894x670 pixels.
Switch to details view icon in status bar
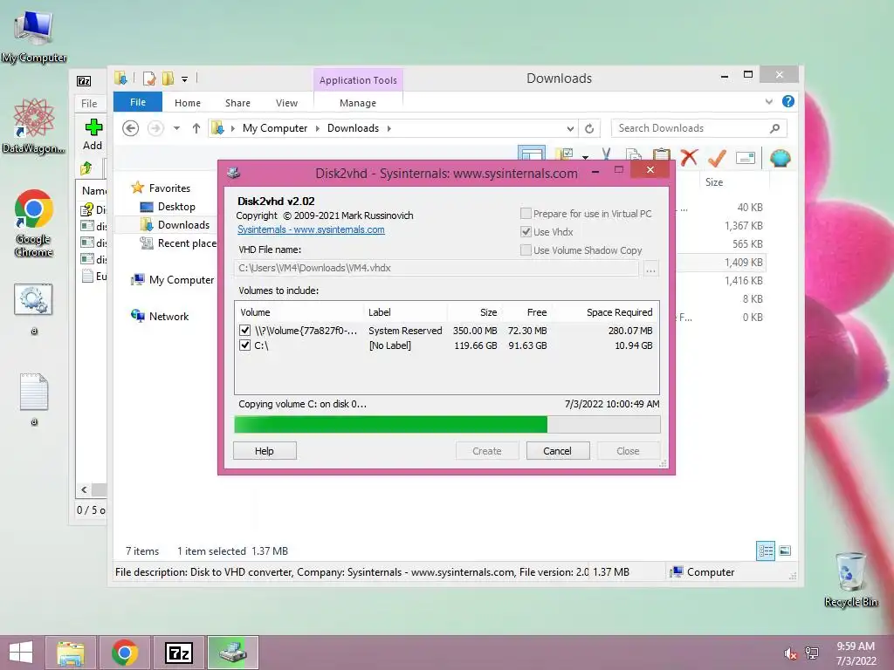[x=766, y=551]
